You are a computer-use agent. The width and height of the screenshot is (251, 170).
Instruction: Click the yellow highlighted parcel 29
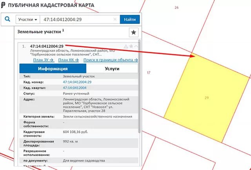207,98
